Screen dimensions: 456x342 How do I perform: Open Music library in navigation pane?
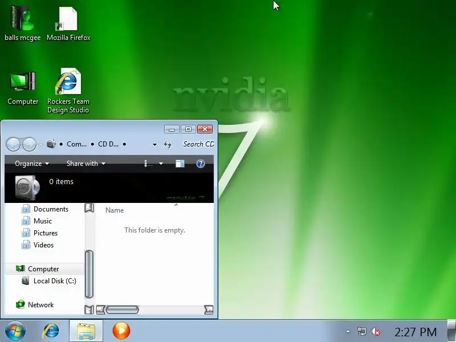point(42,221)
